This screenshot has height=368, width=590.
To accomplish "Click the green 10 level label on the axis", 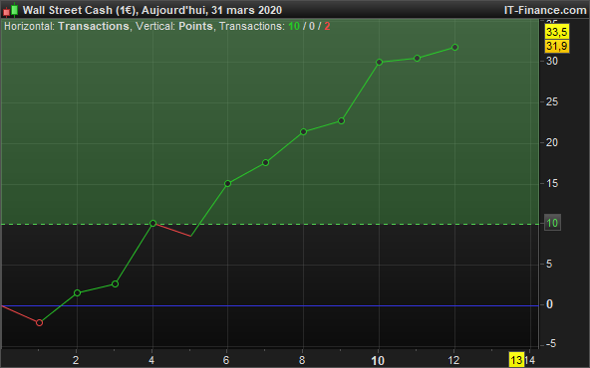I will (552, 223).
